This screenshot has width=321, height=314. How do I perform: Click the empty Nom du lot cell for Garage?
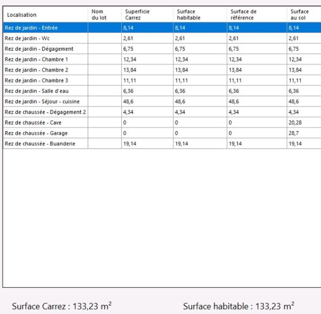(x=104, y=133)
